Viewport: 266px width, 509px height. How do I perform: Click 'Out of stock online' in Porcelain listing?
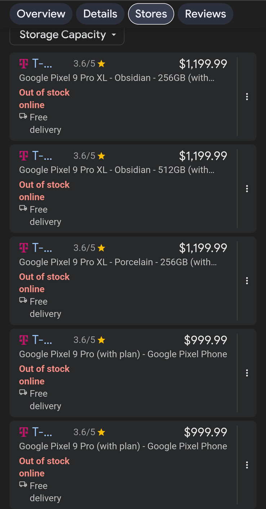pyautogui.click(x=44, y=283)
